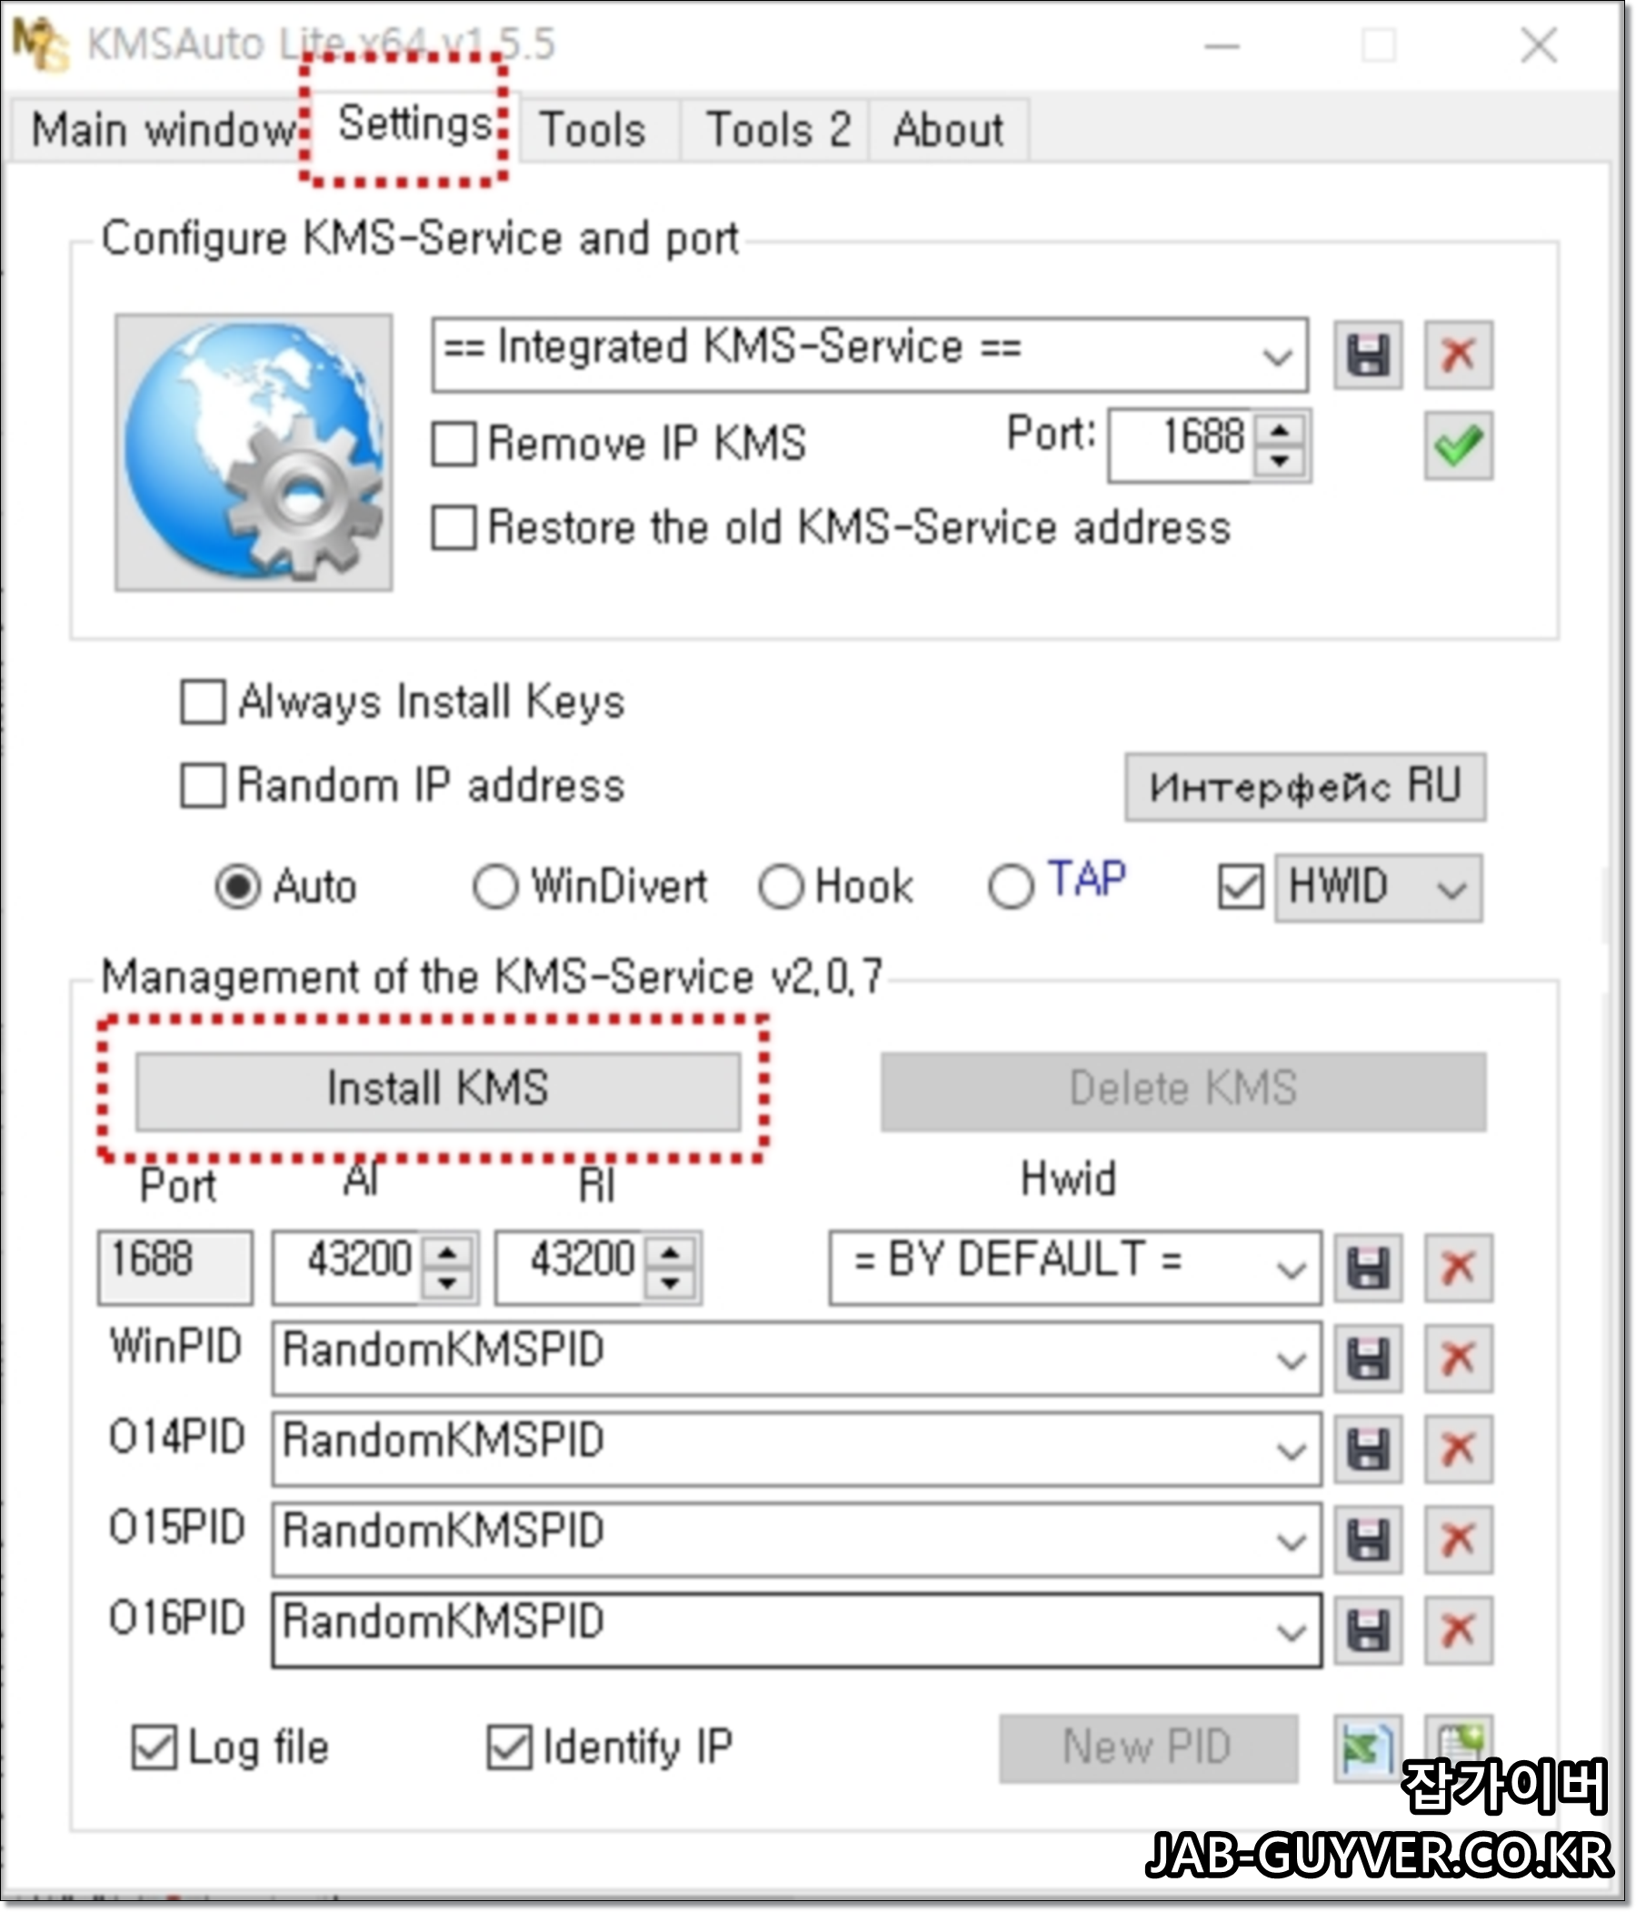Click the Port field in KMS-Service configuration
Image resolution: width=1636 pixels, height=1912 pixels.
point(1182,445)
